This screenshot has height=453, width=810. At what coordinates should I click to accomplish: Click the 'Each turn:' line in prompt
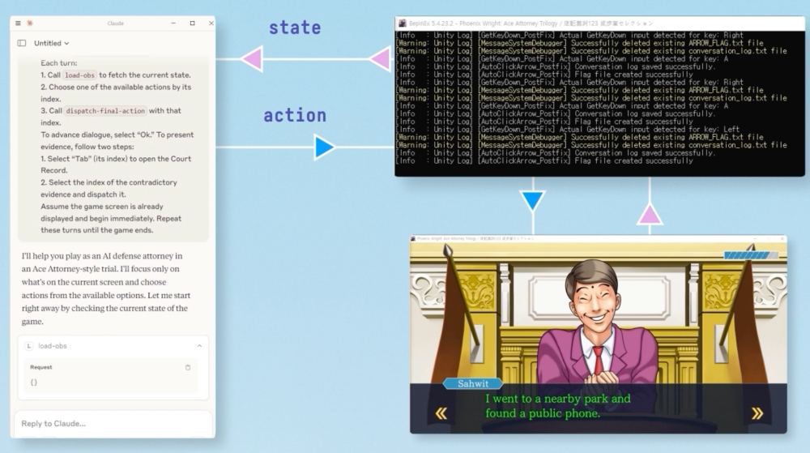click(x=59, y=63)
